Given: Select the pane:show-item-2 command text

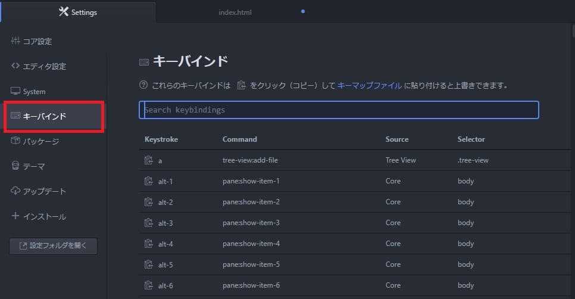Looking at the screenshot, I should pos(251,202).
